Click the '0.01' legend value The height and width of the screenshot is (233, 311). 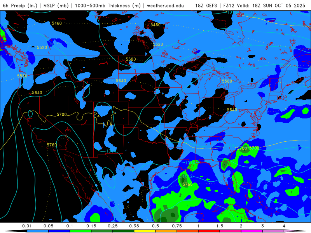(x=27, y=226)
